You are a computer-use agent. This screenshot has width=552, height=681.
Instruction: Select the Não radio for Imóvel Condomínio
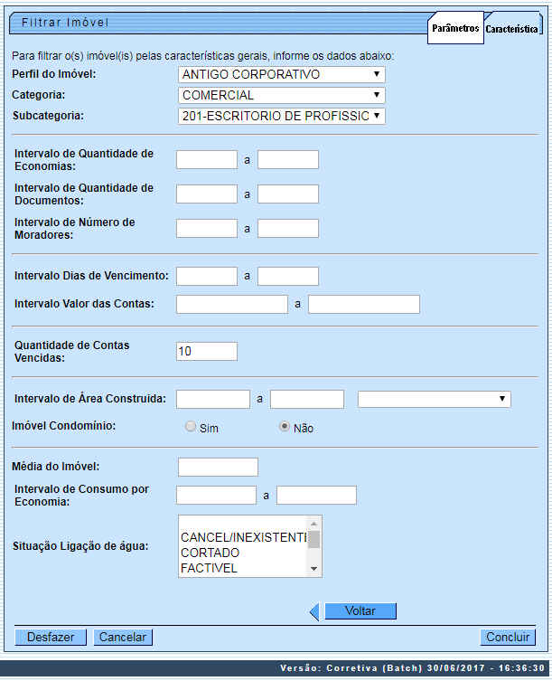pyautogui.click(x=285, y=427)
